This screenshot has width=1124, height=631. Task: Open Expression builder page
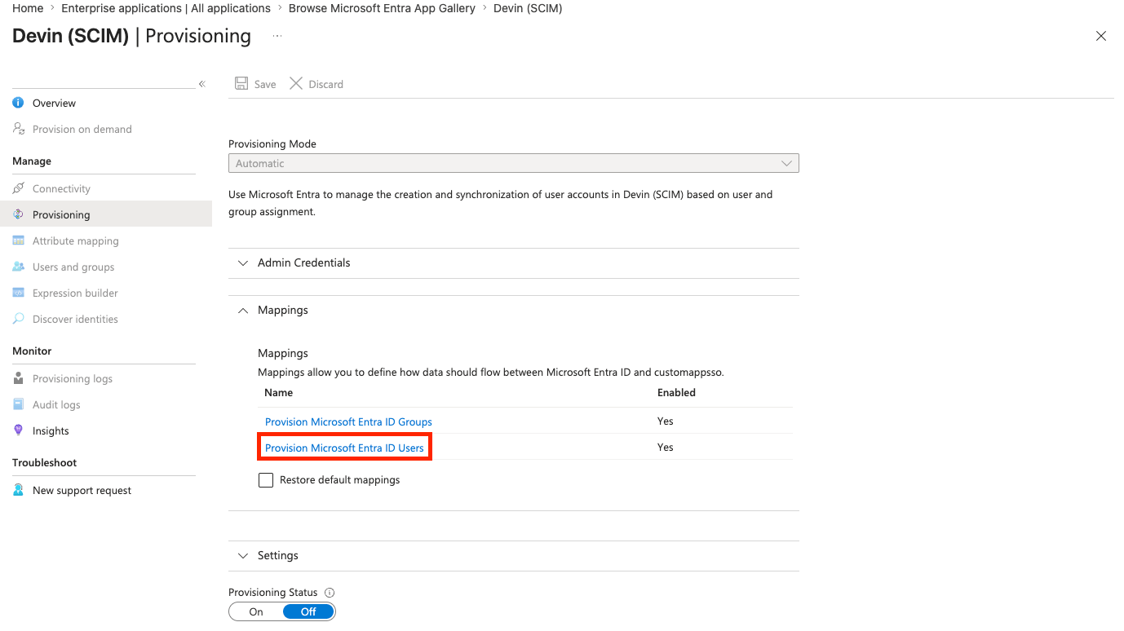tap(75, 293)
